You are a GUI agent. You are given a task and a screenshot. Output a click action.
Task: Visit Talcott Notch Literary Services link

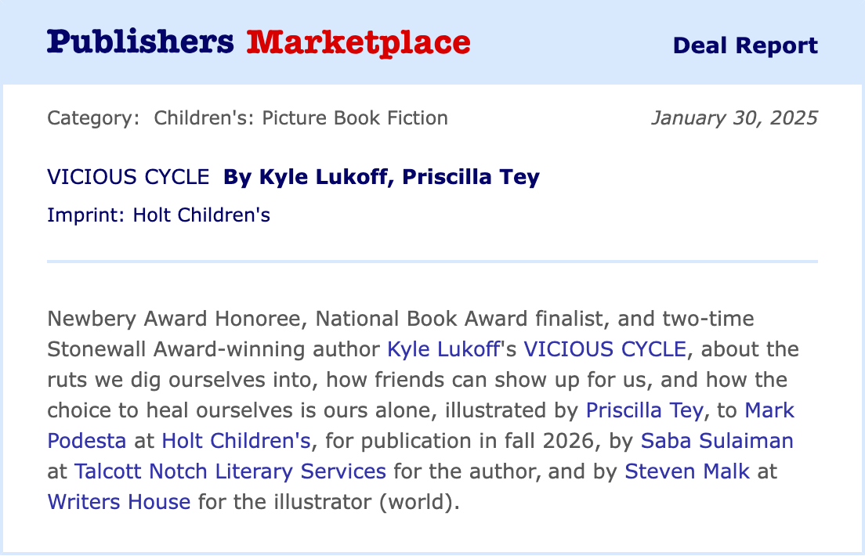point(230,471)
